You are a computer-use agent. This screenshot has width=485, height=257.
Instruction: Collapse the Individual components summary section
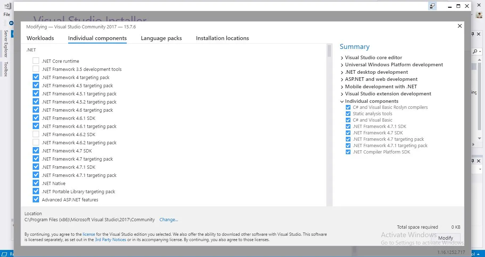coord(342,101)
